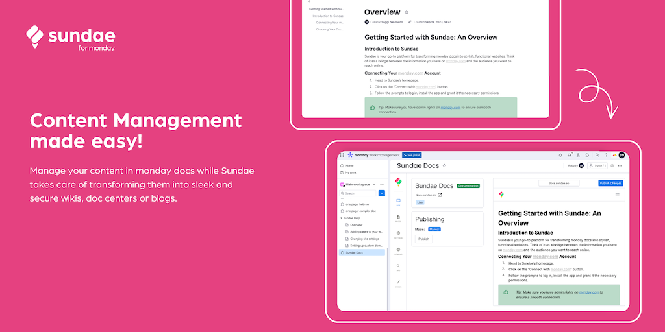Click the Overview doc title
The height and width of the screenshot is (332, 665).
click(x=382, y=12)
